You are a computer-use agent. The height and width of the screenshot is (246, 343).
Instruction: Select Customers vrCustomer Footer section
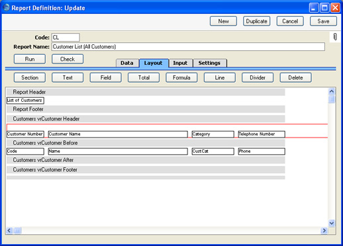[146, 170]
